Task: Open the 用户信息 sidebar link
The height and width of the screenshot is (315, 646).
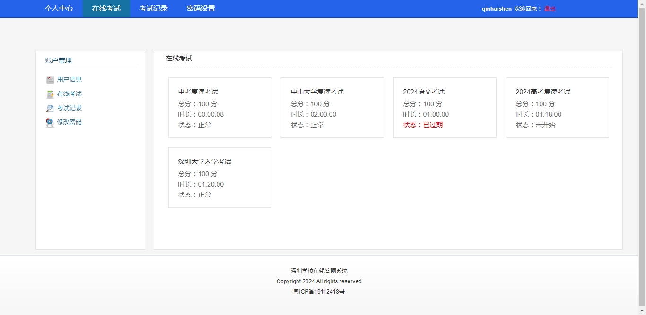Action: pyautogui.click(x=69, y=80)
